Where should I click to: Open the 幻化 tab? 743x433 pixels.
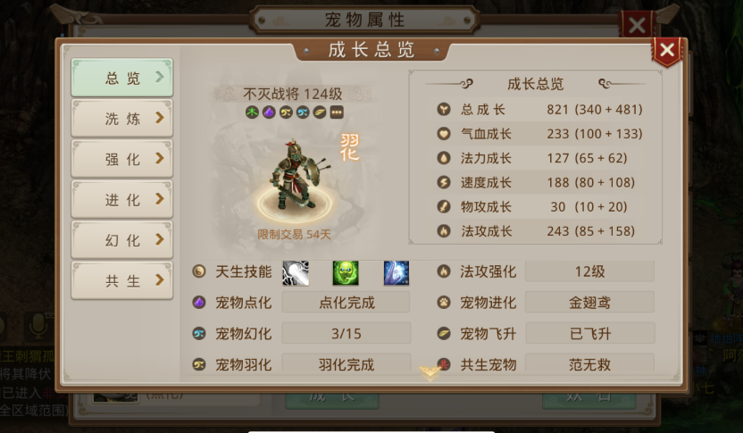pos(122,240)
